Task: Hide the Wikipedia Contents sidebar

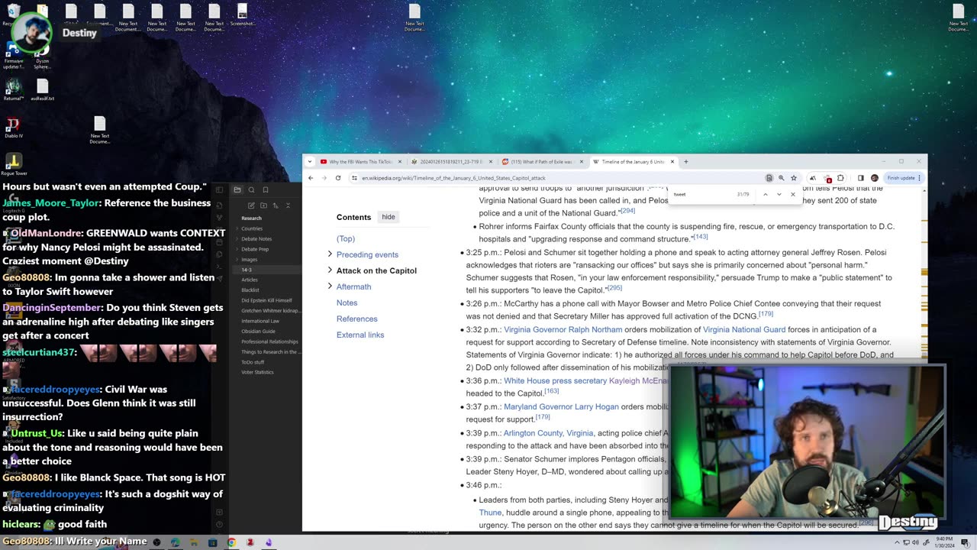Action: [389, 217]
